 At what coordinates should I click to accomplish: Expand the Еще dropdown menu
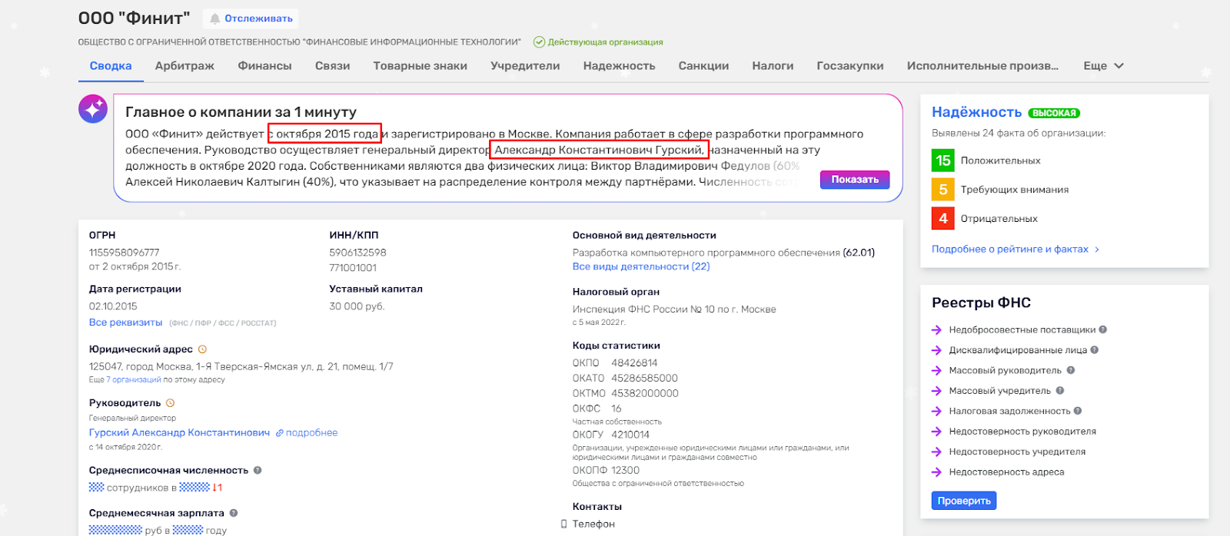point(1103,66)
